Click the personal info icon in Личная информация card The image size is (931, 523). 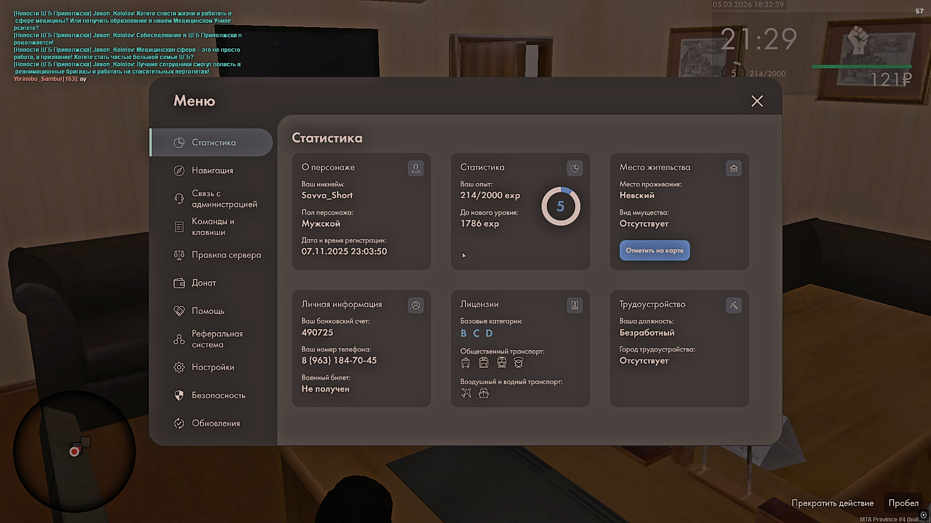[416, 305]
